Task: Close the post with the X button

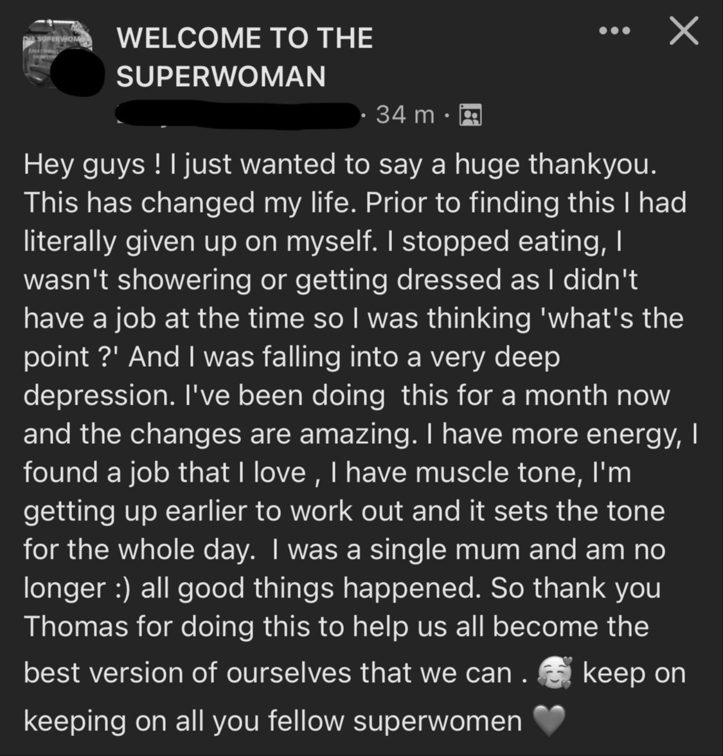Action: pos(683,31)
